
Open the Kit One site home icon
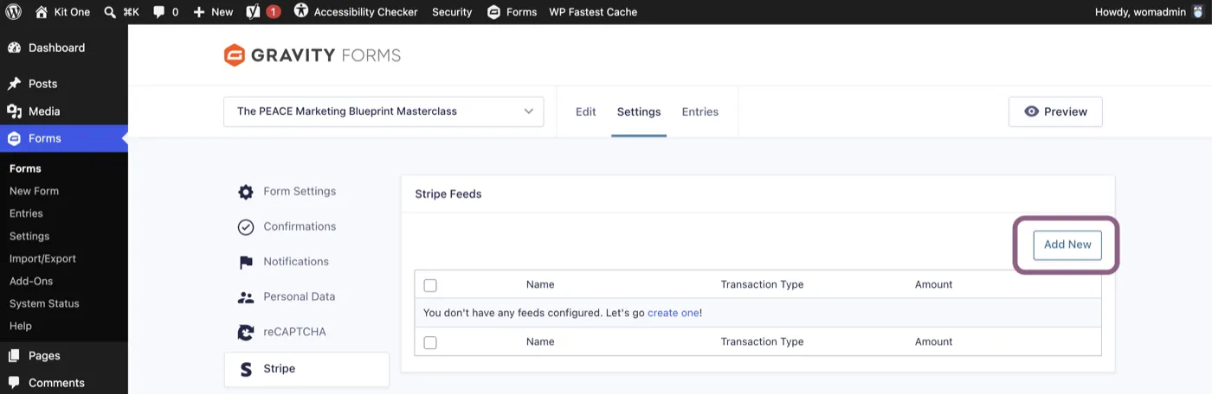pos(42,12)
